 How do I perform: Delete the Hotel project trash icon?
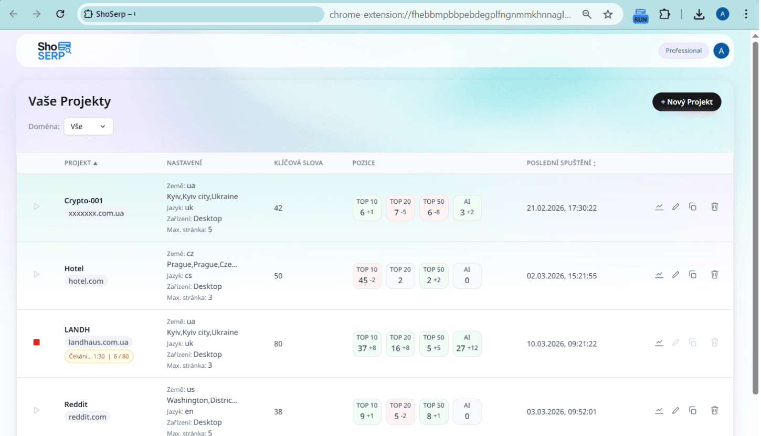[x=714, y=275]
